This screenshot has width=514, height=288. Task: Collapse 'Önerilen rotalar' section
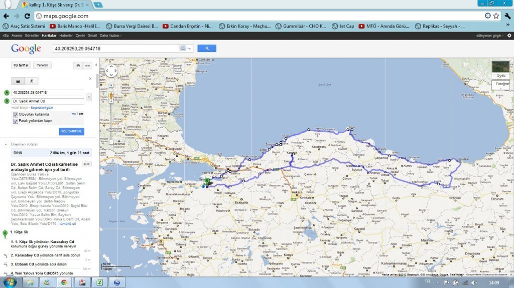(x=6, y=144)
